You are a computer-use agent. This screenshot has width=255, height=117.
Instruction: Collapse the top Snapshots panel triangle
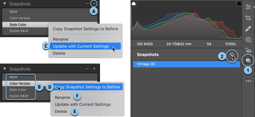click(x=5, y=4)
